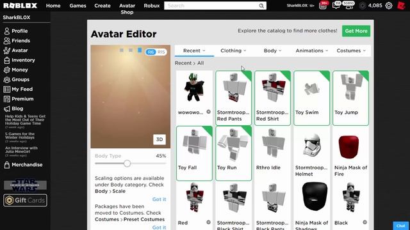Adjust the Body Type slider handle
The height and width of the screenshot is (230, 410).
point(127,164)
